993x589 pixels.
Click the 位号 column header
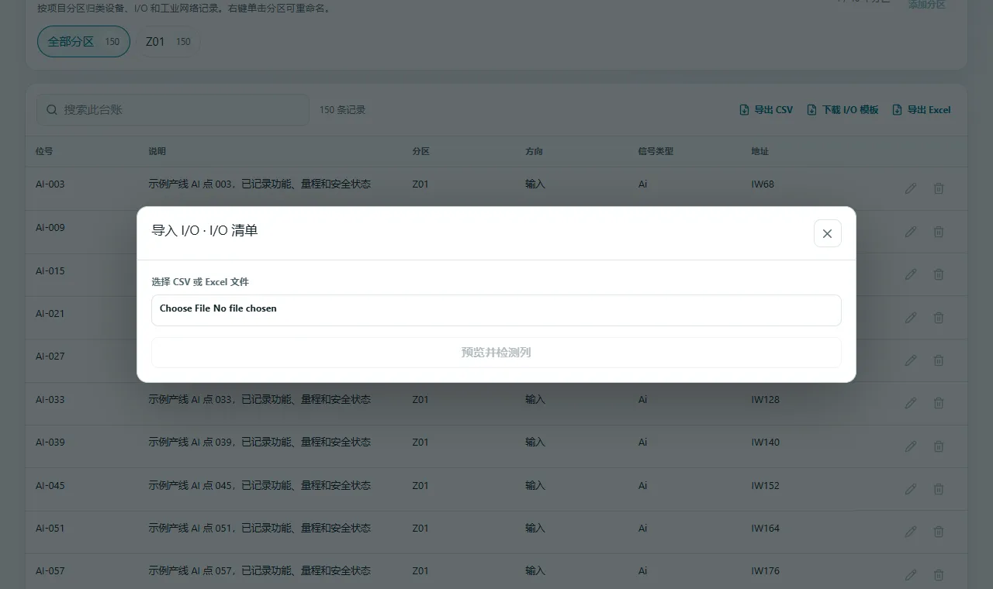point(44,151)
